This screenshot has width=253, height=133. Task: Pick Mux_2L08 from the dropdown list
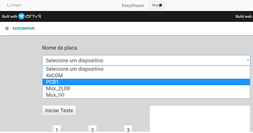(146, 88)
